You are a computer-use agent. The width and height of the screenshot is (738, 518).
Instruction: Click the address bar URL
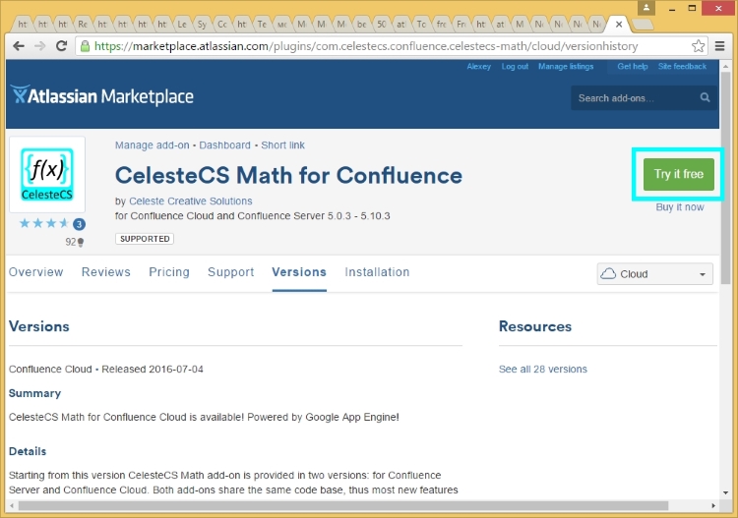[x=366, y=46]
